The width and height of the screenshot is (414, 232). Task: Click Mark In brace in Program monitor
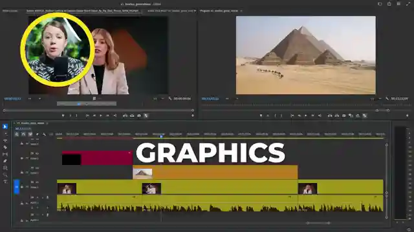[275, 115]
